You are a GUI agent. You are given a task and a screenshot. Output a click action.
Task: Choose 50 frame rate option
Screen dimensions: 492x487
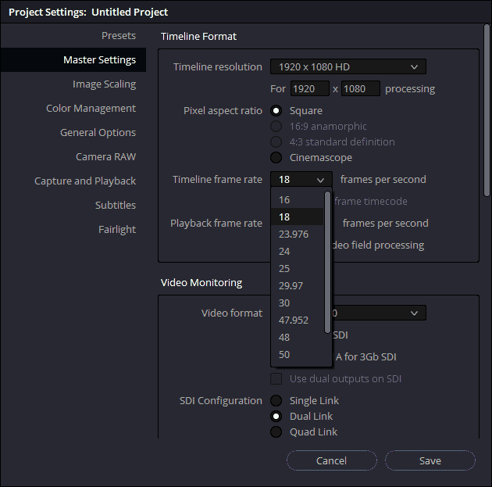(297, 354)
